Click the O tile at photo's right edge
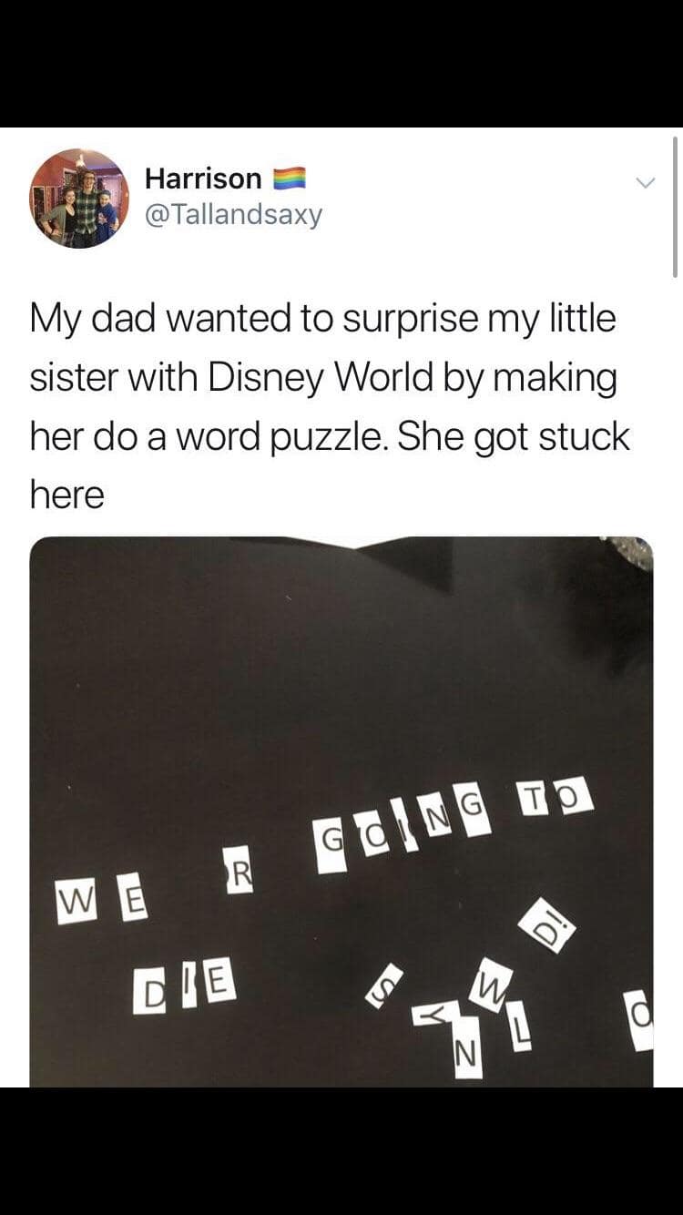The height and width of the screenshot is (1215, 683). 642,1022
